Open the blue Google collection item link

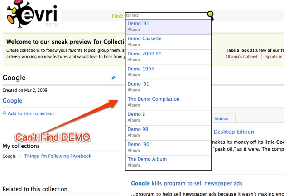click(12, 101)
